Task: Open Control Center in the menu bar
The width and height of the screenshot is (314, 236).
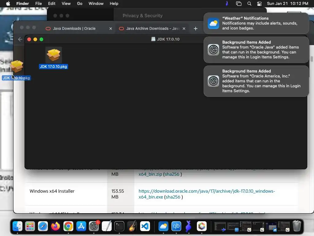Action: (259, 4)
